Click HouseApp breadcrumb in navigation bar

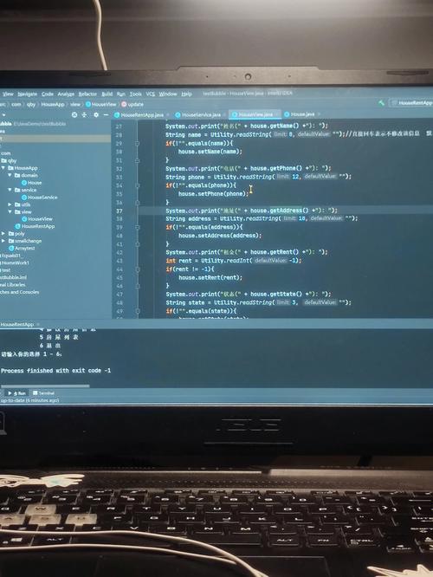pos(53,105)
